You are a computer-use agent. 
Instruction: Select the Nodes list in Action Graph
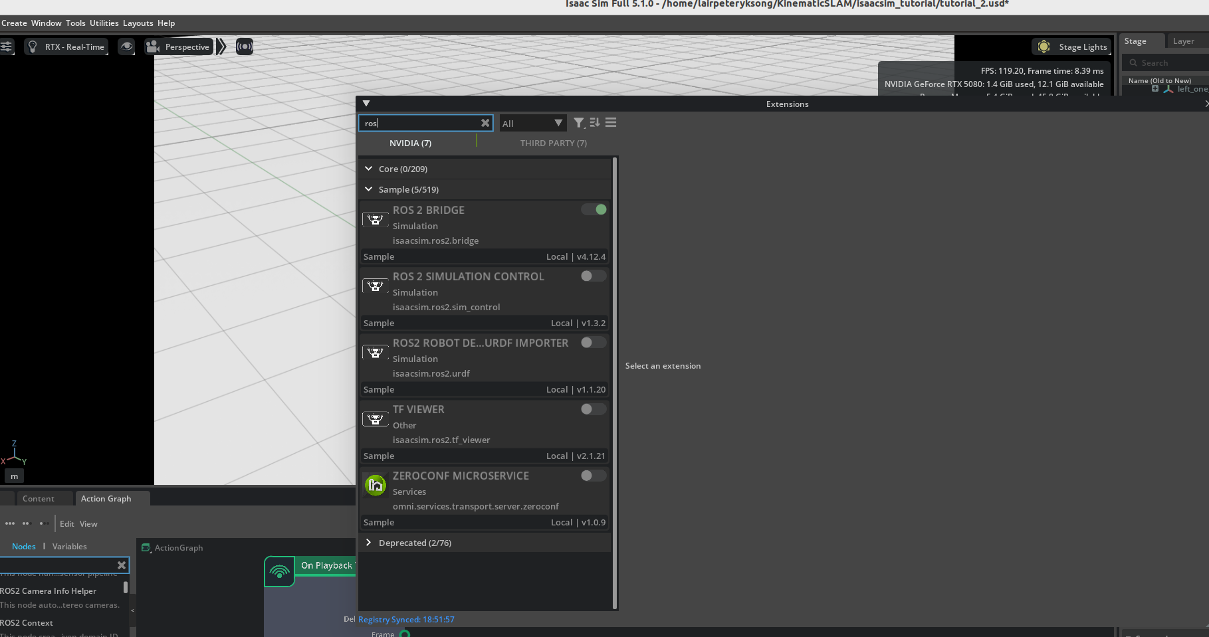[x=24, y=546]
